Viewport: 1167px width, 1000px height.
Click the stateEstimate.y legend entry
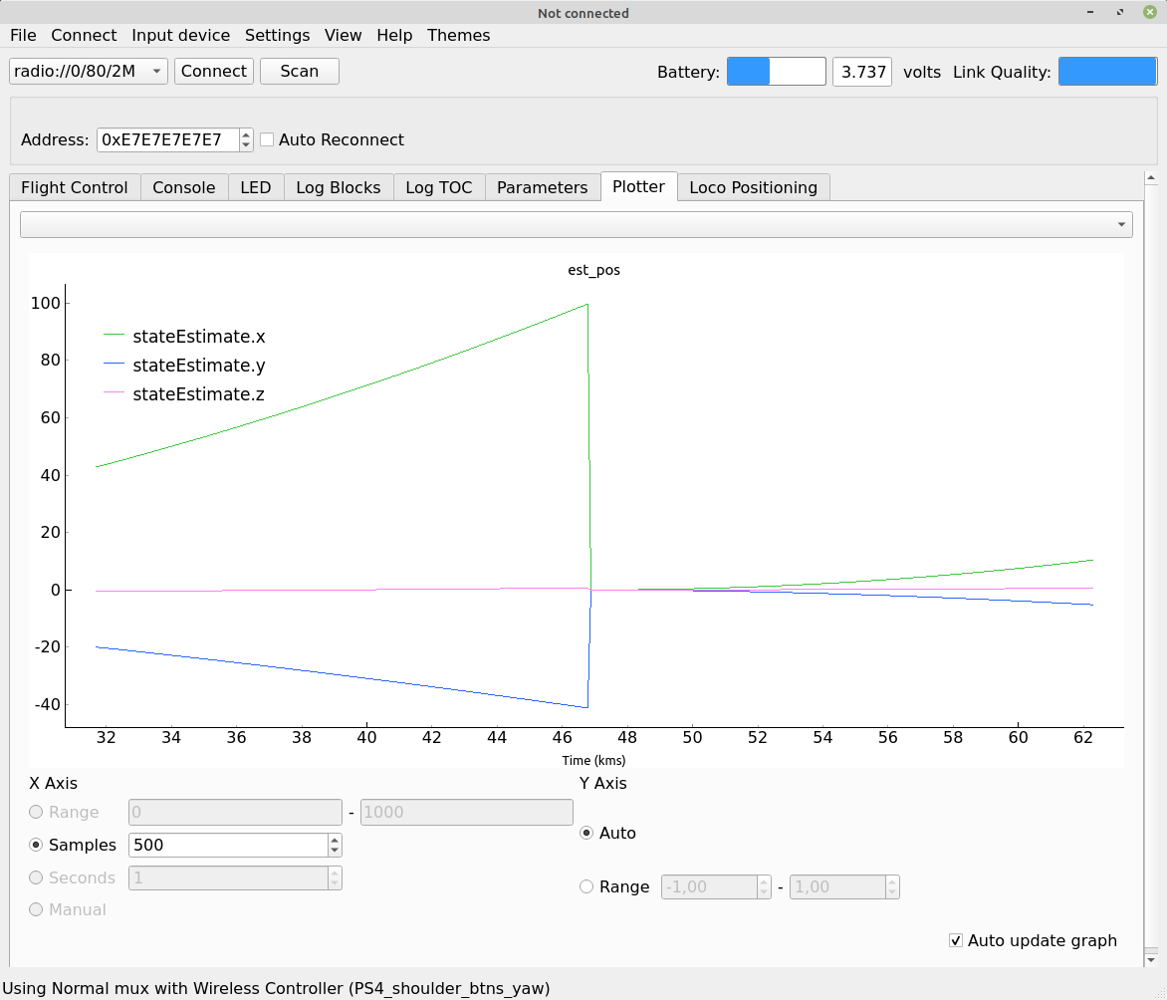click(198, 366)
